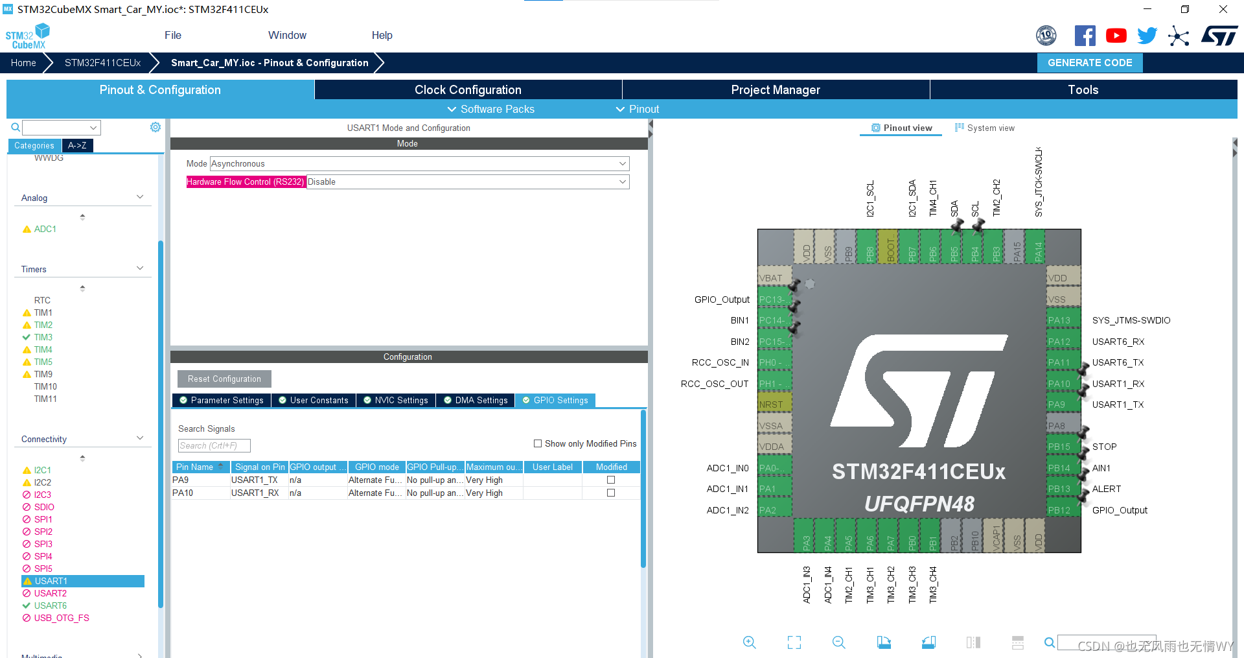
Task: Switch to Tools tab
Action: (1083, 89)
